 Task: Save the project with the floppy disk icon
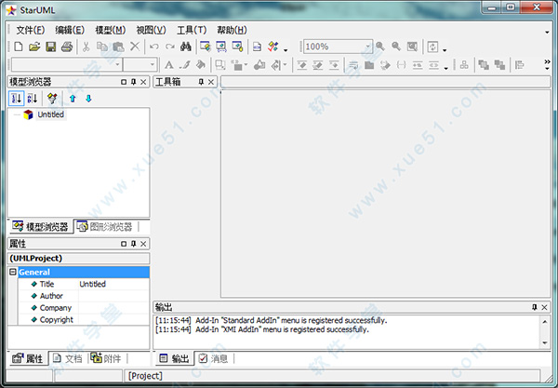coord(51,47)
